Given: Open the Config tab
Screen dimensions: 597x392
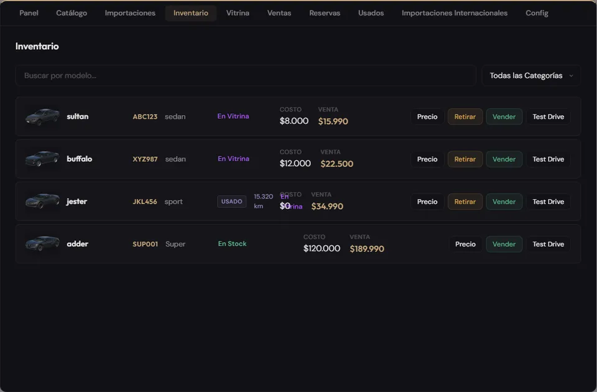Looking at the screenshot, I should click(537, 13).
